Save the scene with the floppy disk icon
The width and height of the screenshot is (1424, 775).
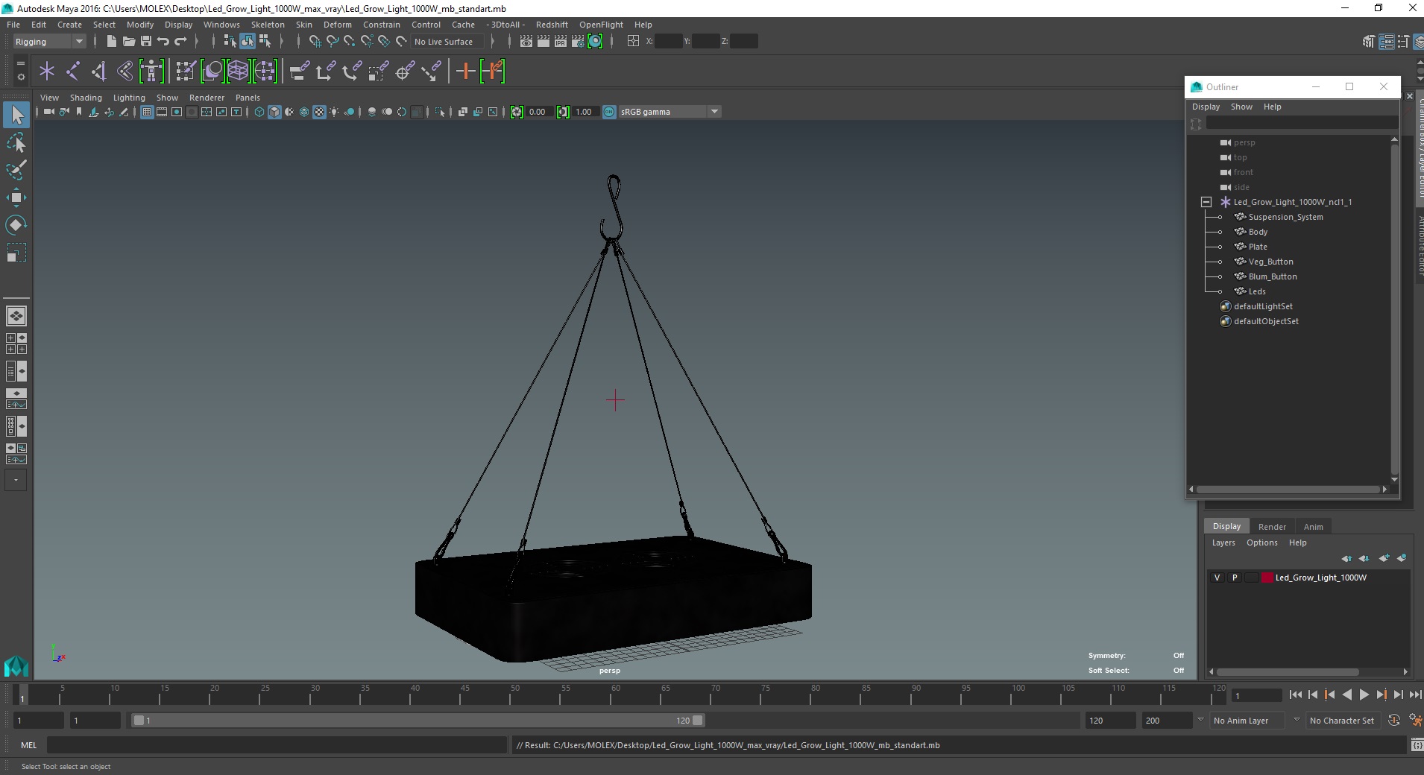(x=146, y=42)
